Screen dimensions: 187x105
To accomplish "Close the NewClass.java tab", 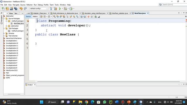I will [x=148, y=13].
